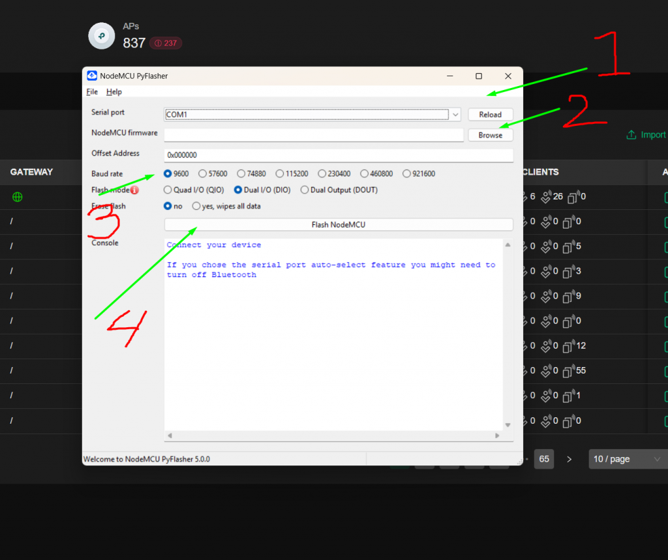Click the APs count 837
The image size is (668, 560).
click(x=134, y=43)
